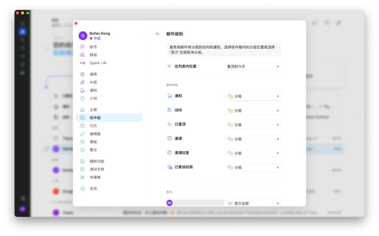Image resolution: width=379 pixels, height=236 pixels.
Task: Select the 编辑器 composer icon
Action: click(x=82, y=134)
